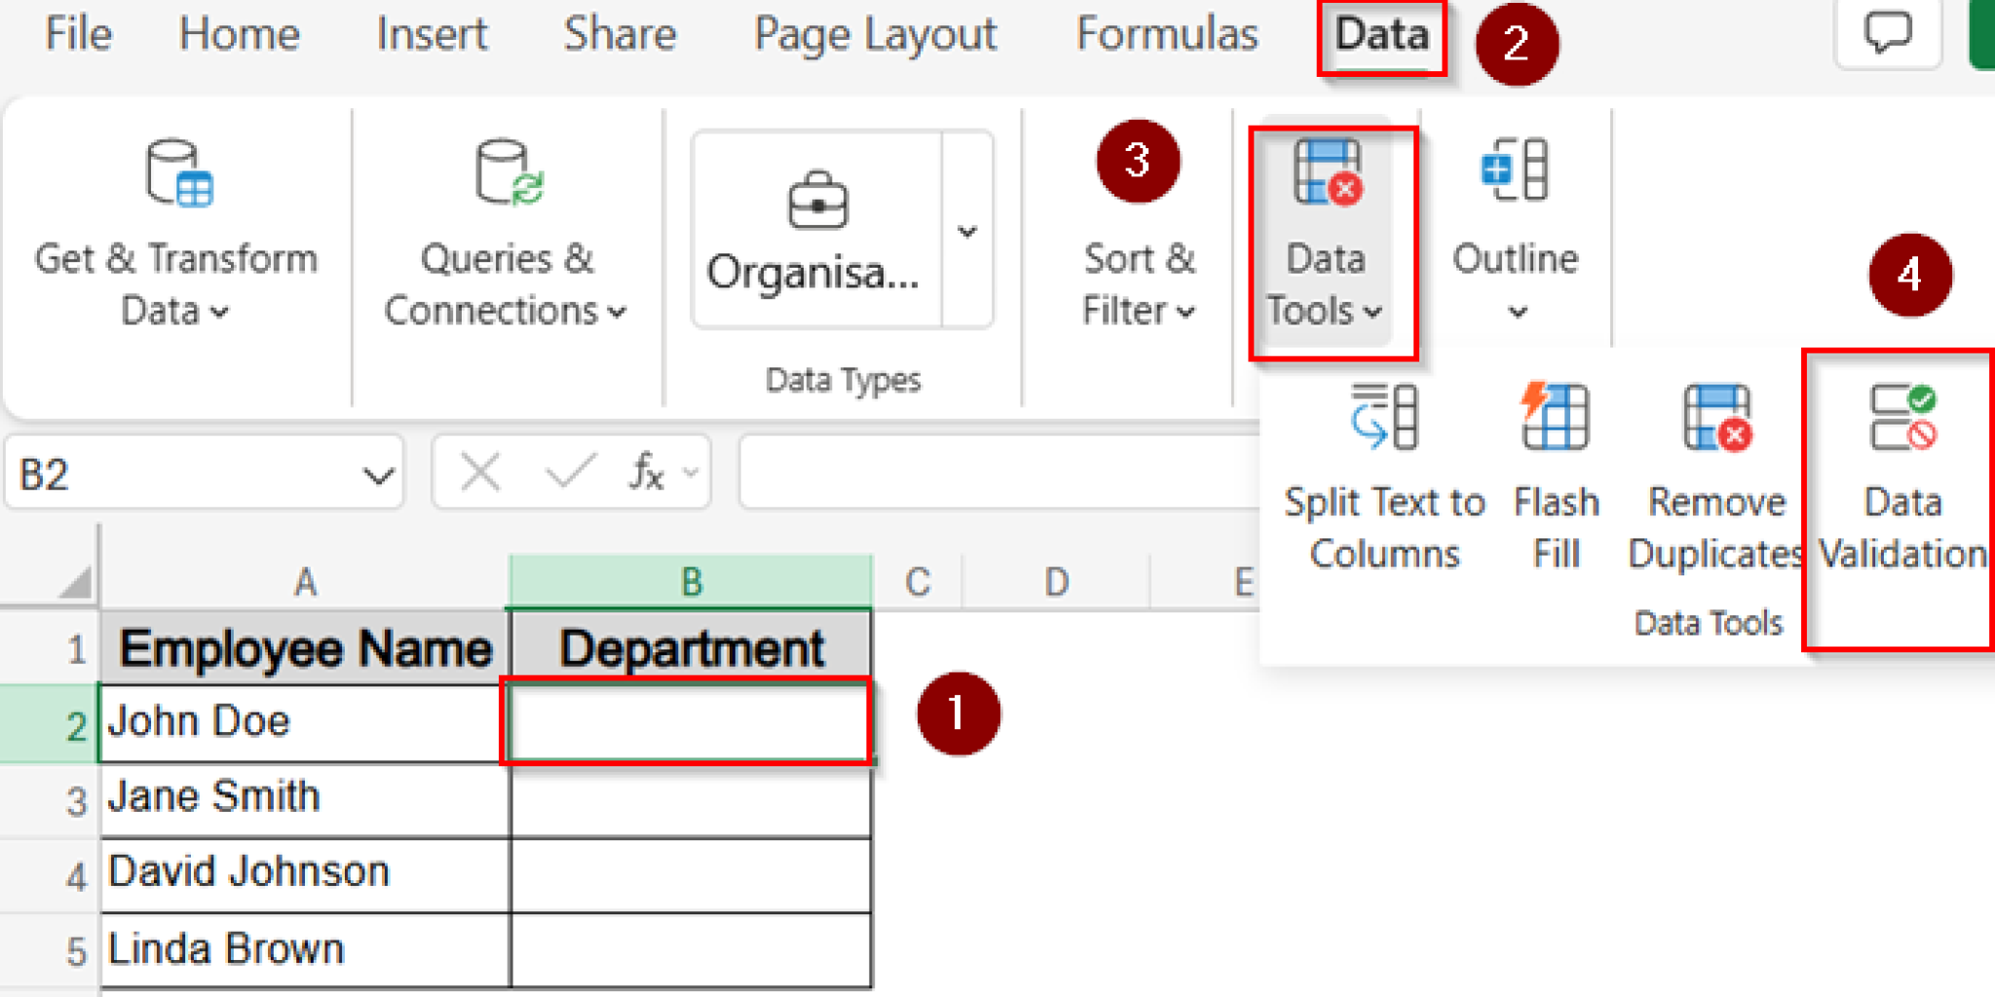Cancel entry with the X button
Viewport: 1995px width, 997px height.
[479, 472]
